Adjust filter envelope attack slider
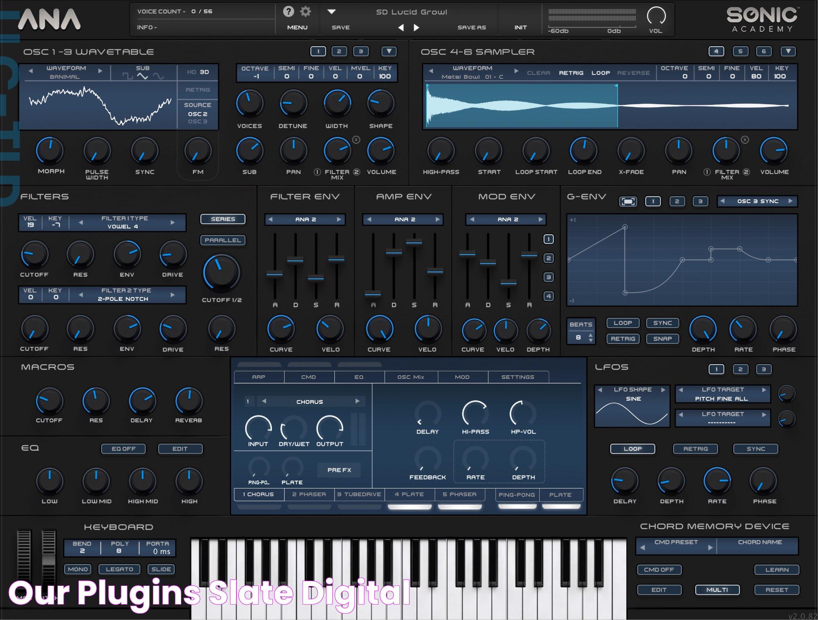Image resolution: width=818 pixels, height=620 pixels. 274,274
